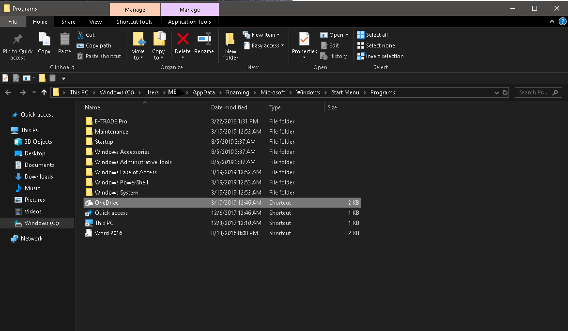This screenshot has width=568, height=331.
Task: Click Start Menu in breadcrumb path
Action: [345, 92]
